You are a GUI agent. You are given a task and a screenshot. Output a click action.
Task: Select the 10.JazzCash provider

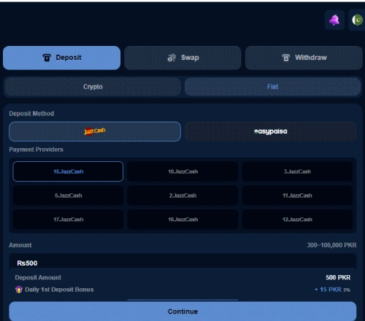click(182, 171)
